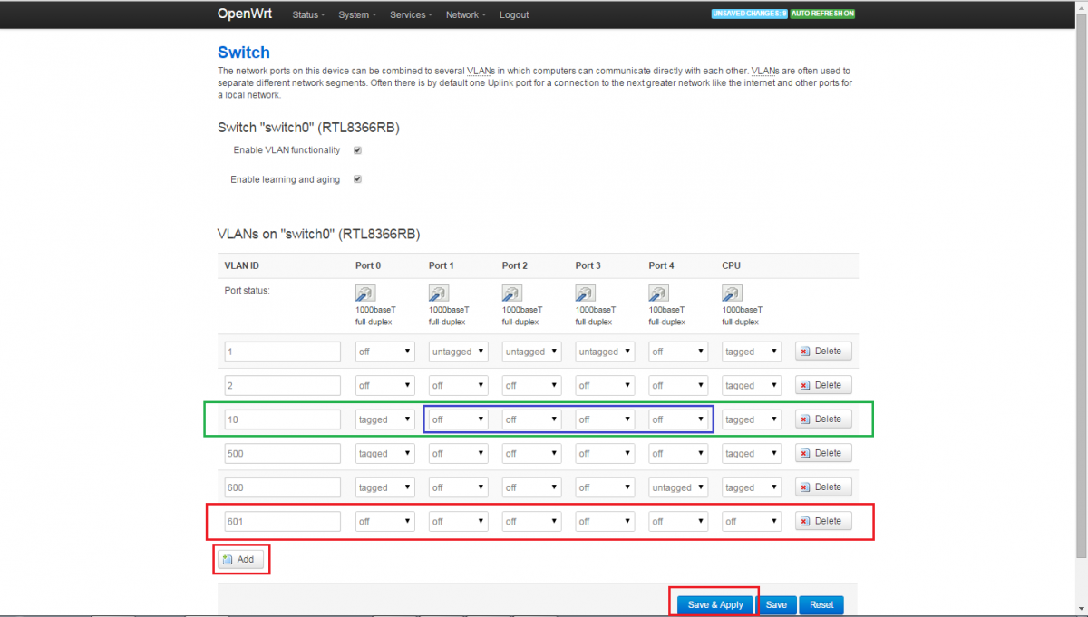Screen dimensions: 1088x617
Task: Click the CPU port status icon
Action: 732,293
